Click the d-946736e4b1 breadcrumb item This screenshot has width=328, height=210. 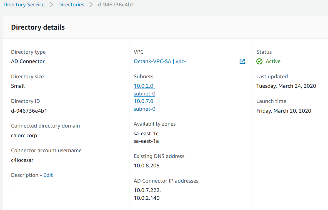pyautogui.click(x=116, y=5)
